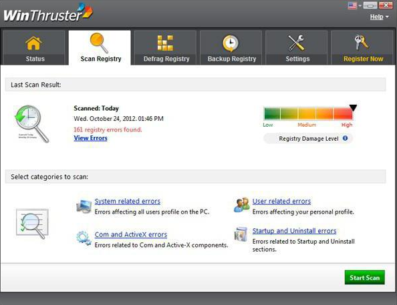Click the two-people icon for User related errors
Image resolution: width=397 pixels, height=305 pixels.
241,205
